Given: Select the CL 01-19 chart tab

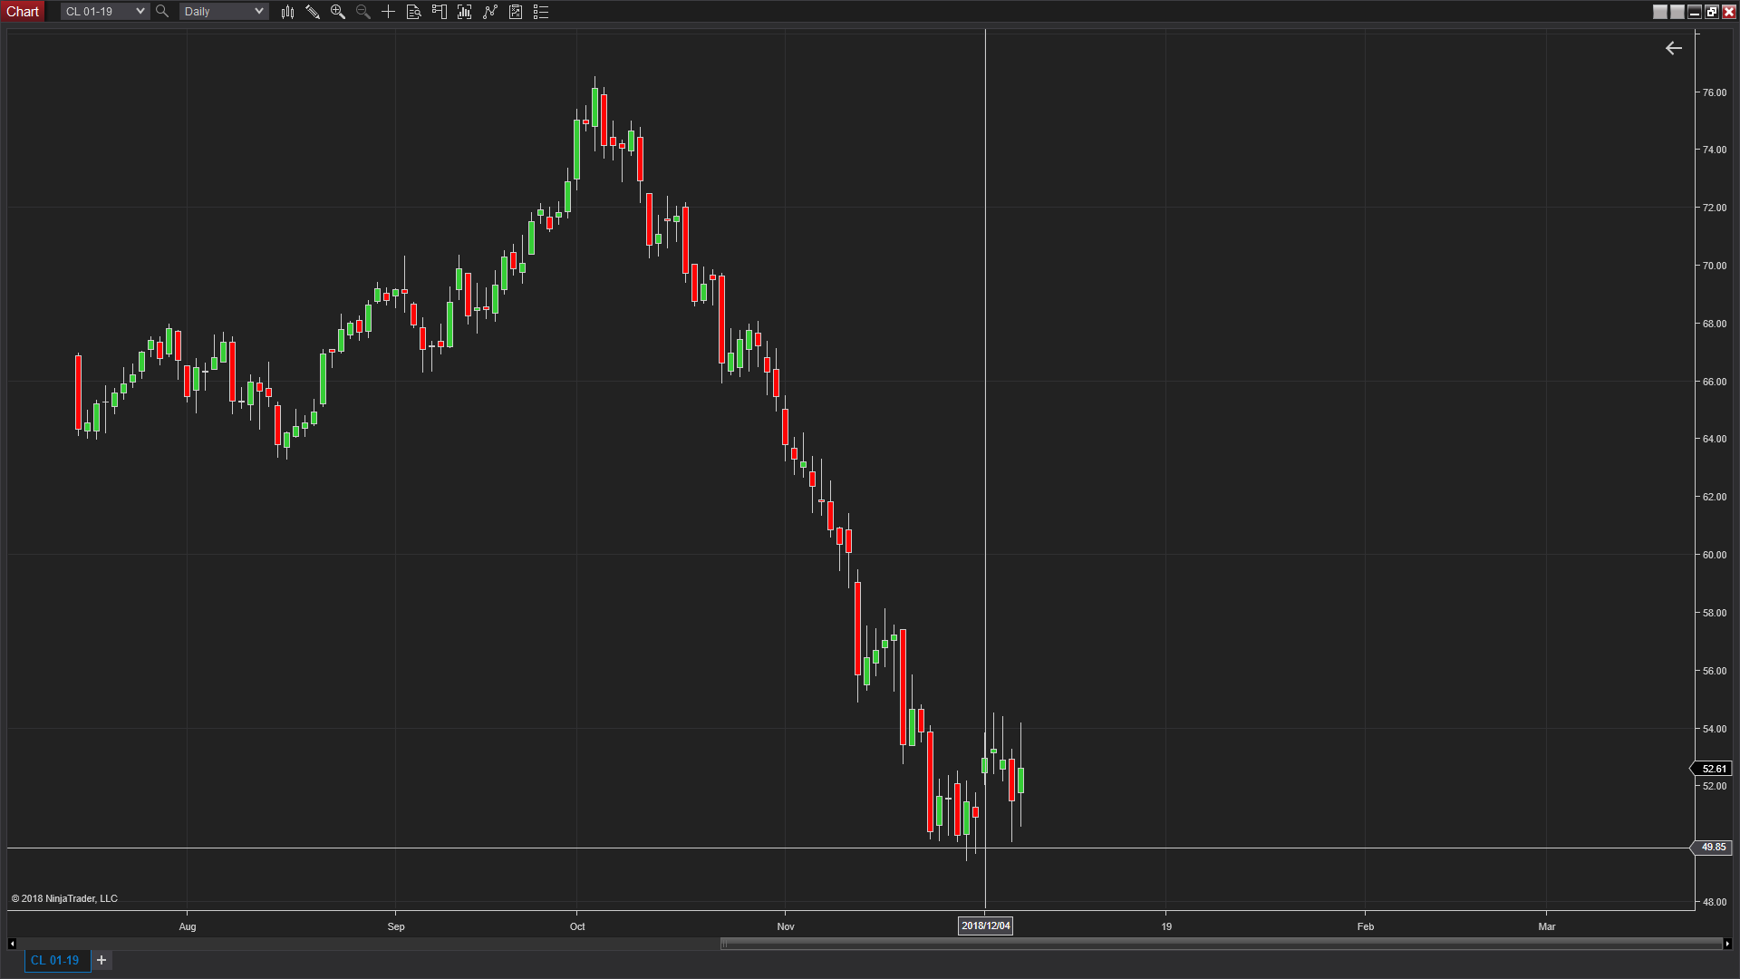Looking at the screenshot, I should pos(55,960).
